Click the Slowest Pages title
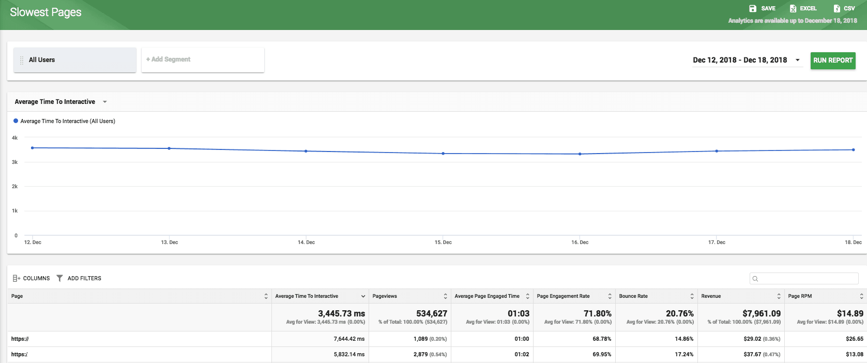Viewport: 867px width, 363px height. pos(45,12)
